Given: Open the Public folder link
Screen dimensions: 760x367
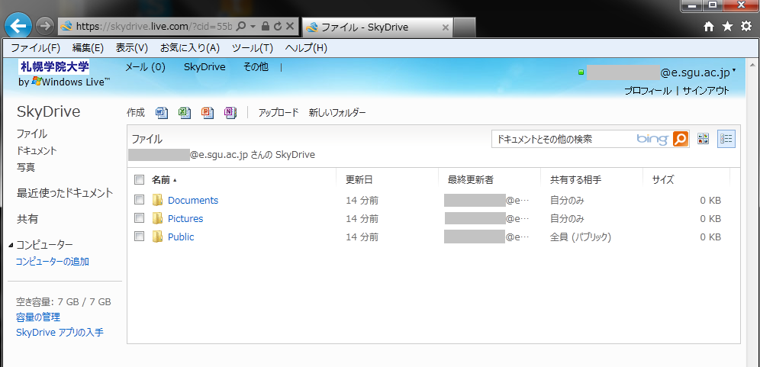Looking at the screenshot, I should (181, 237).
